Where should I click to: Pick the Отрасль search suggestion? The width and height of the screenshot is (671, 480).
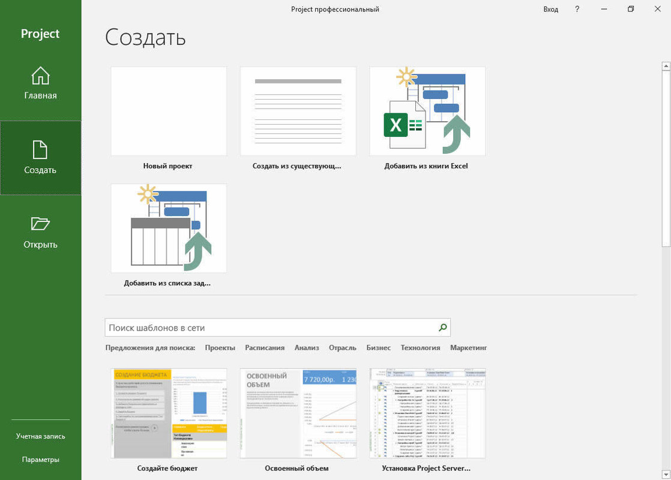click(x=342, y=348)
